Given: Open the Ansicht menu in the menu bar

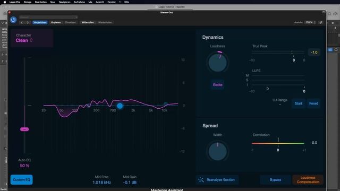Looking at the screenshot, I should (x=100, y=2).
